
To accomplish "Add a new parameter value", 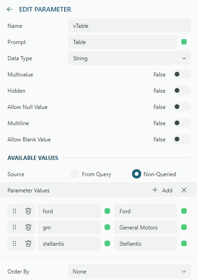I will pos(162,190).
